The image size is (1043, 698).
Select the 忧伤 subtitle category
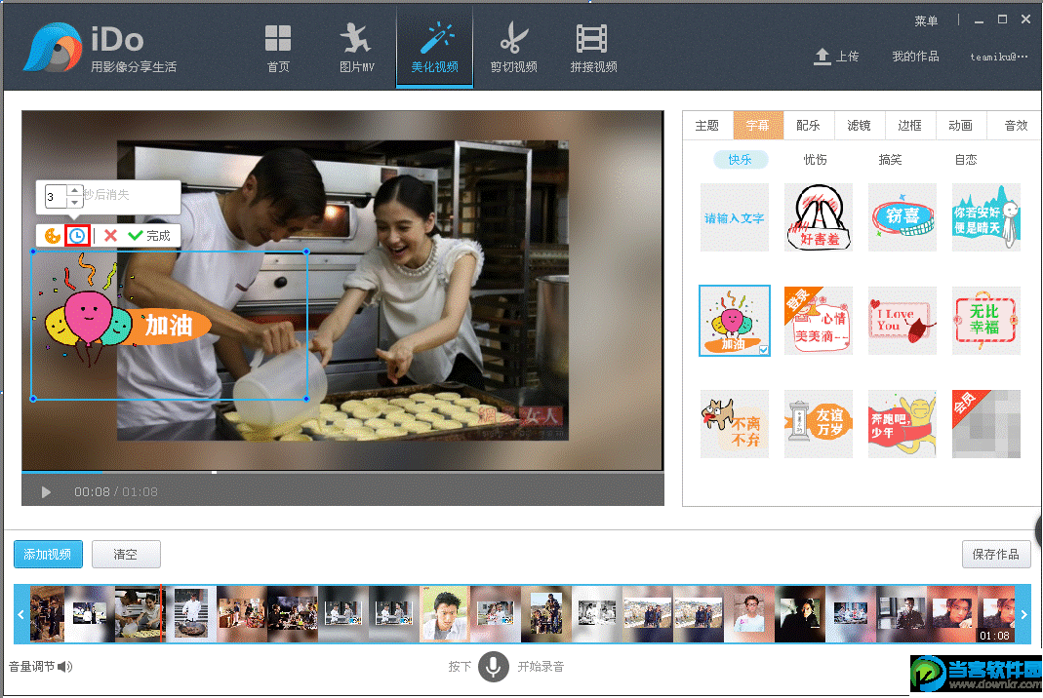pyautogui.click(x=815, y=160)
